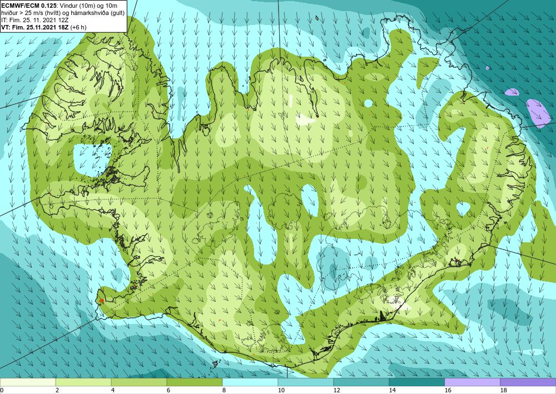Image resolution: width=556 pixels, height=394 pixels.
Task: Click the 8–10 m/s pale cyan legend swatch
Action: coord(250,382)
